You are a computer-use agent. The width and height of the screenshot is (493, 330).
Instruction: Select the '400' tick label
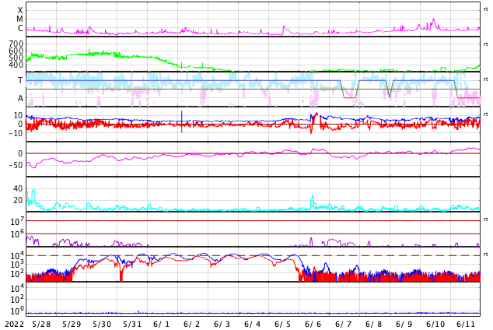(x=16, y=65)
